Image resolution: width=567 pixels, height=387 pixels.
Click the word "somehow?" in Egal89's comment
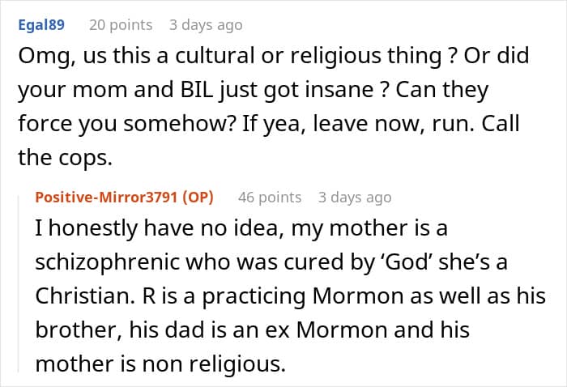tap(179, 124)
